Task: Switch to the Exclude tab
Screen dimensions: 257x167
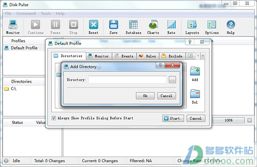Action: point(173,56)
